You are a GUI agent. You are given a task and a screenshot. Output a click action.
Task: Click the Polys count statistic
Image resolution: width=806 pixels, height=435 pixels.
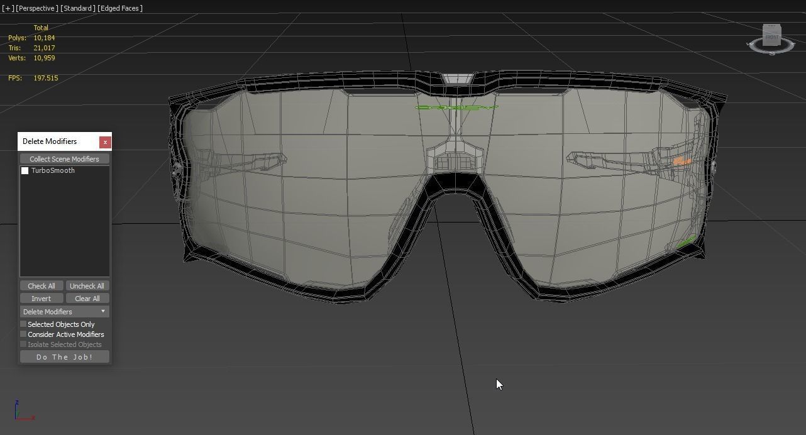tap(31, 38)
